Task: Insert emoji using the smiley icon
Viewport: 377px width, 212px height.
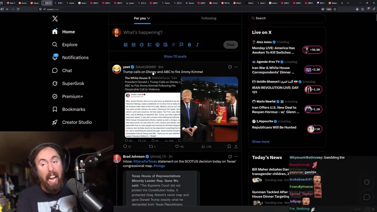Action: [157, 45]
